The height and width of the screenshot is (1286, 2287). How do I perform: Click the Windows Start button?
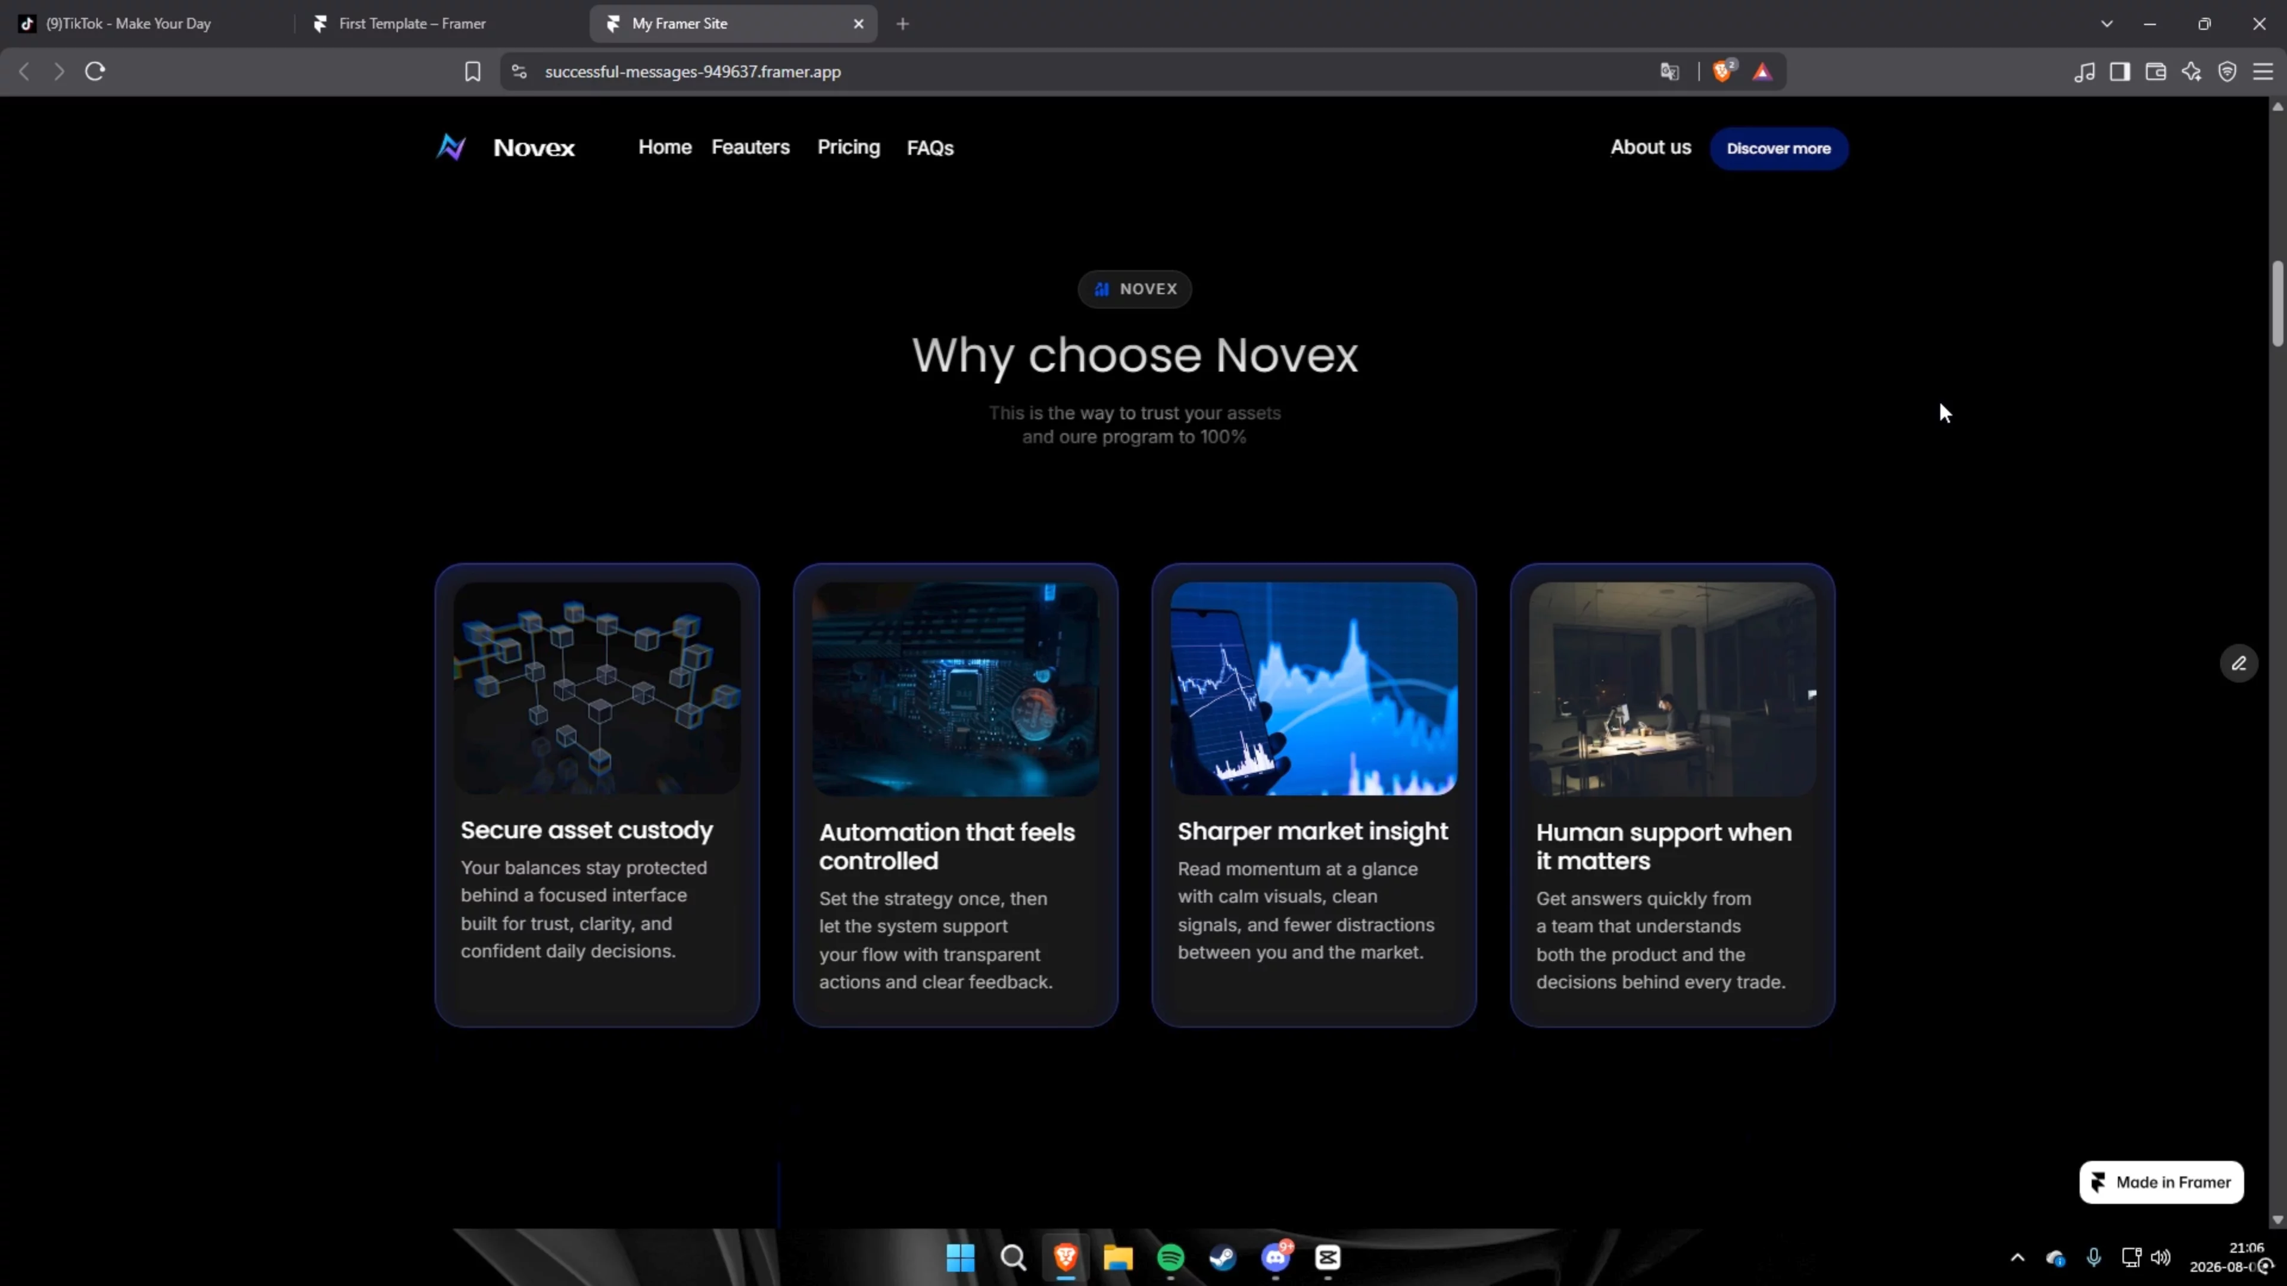[x=959, y=1257]
